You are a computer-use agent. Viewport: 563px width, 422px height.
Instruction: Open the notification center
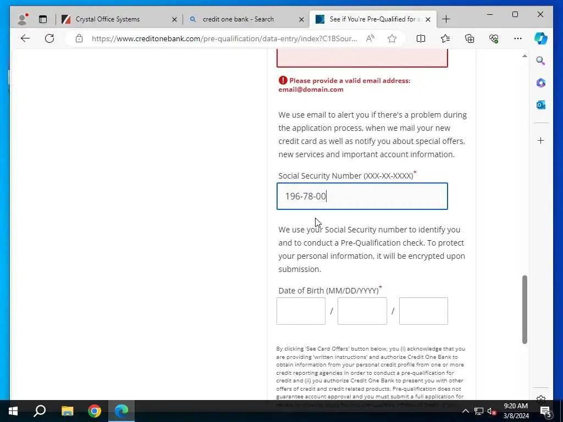[545, 411]
